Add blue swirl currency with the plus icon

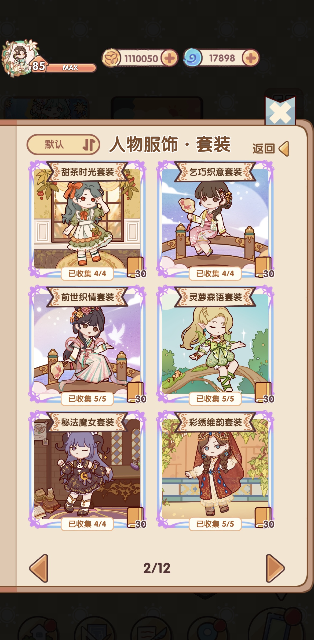(250, 58)
